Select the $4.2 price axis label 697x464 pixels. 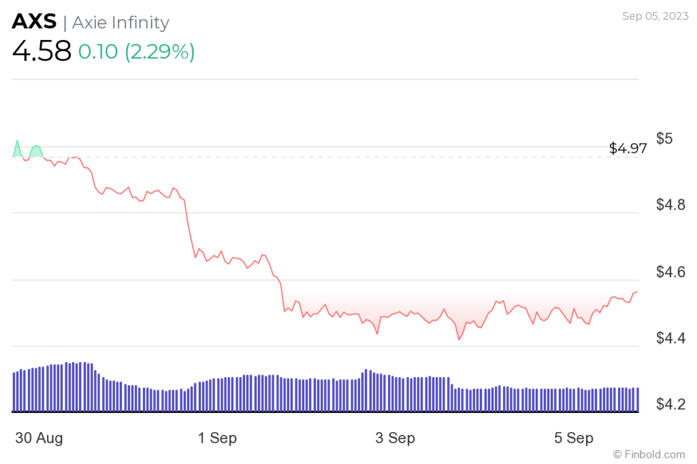(671, 404)
